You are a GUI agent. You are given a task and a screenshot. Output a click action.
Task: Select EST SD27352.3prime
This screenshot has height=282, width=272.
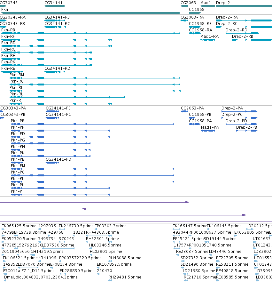click(x=197, y=258)
